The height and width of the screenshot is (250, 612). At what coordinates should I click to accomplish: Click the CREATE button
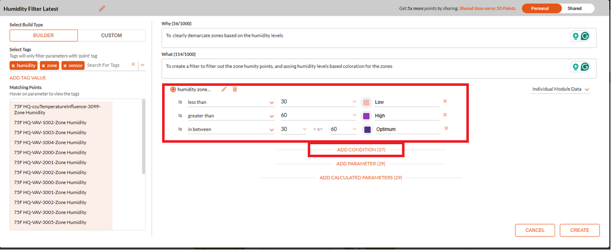click(580, 230)
